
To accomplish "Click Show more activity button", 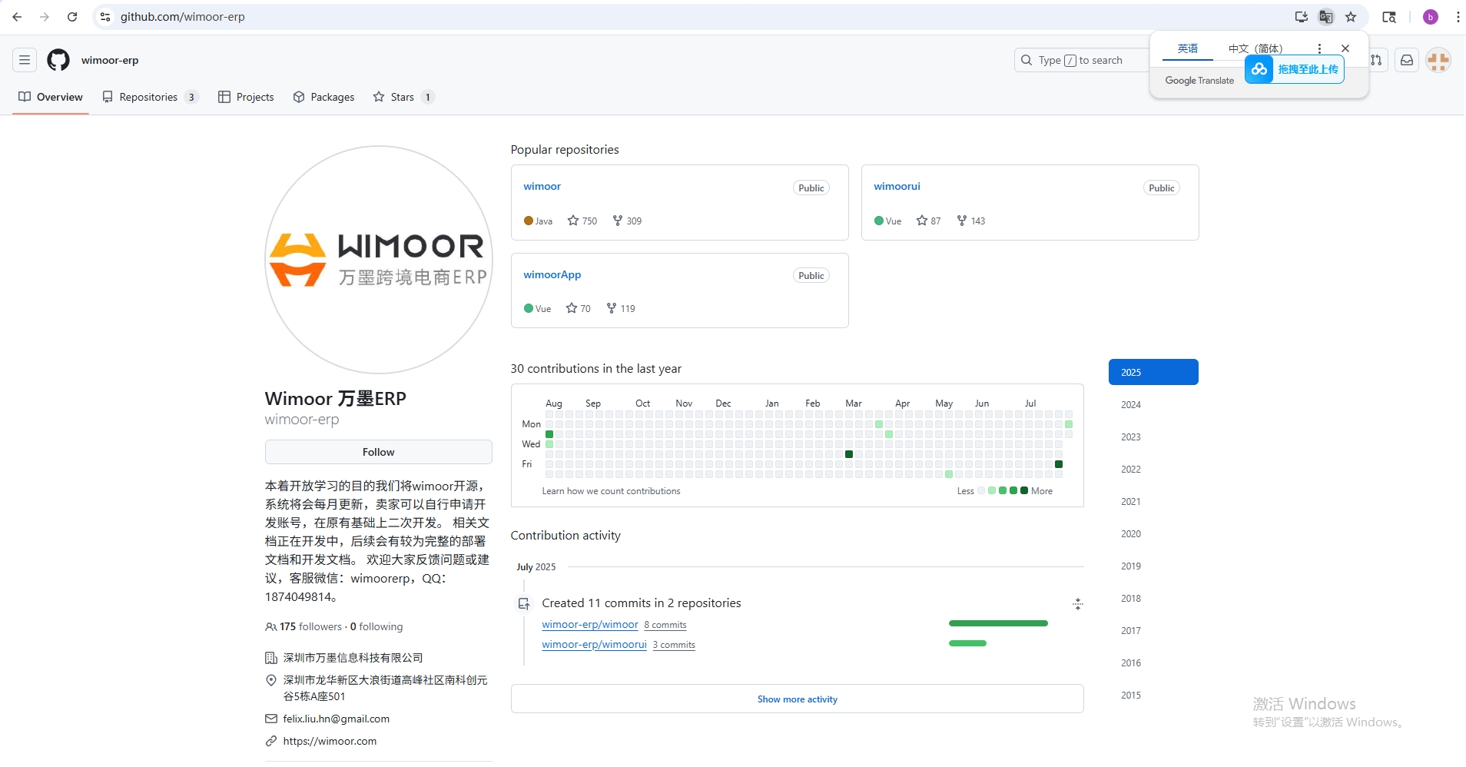I will point(797,699).
